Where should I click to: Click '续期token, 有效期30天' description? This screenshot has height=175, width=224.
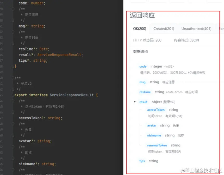click(x=165, y=152)
